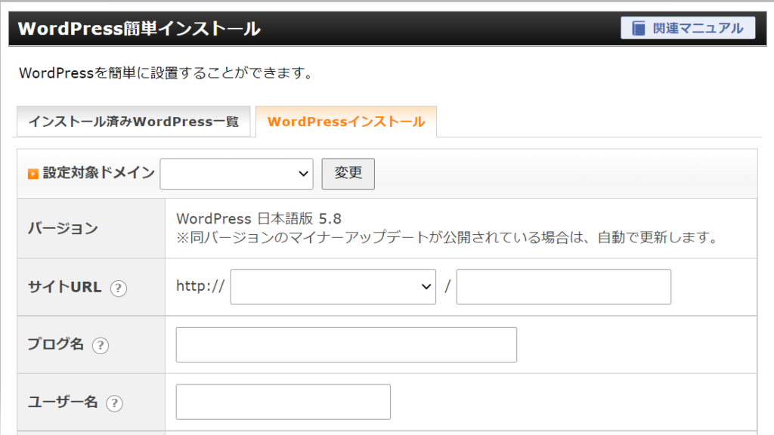Open the help icon next to サイトURL

pos(118,288)
